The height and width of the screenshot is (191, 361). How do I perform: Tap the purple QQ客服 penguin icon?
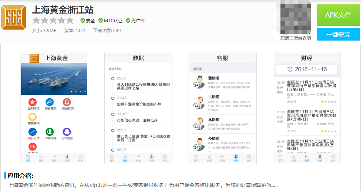tap(67, 132)
